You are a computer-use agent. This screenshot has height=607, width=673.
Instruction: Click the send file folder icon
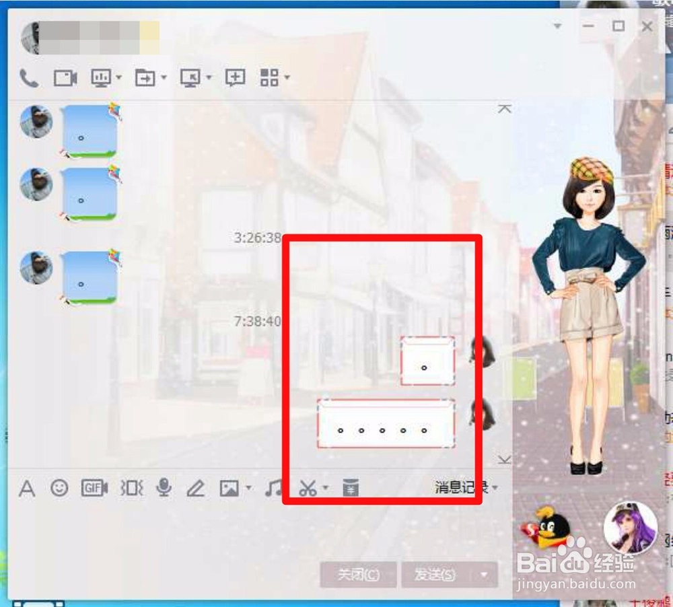145,78
